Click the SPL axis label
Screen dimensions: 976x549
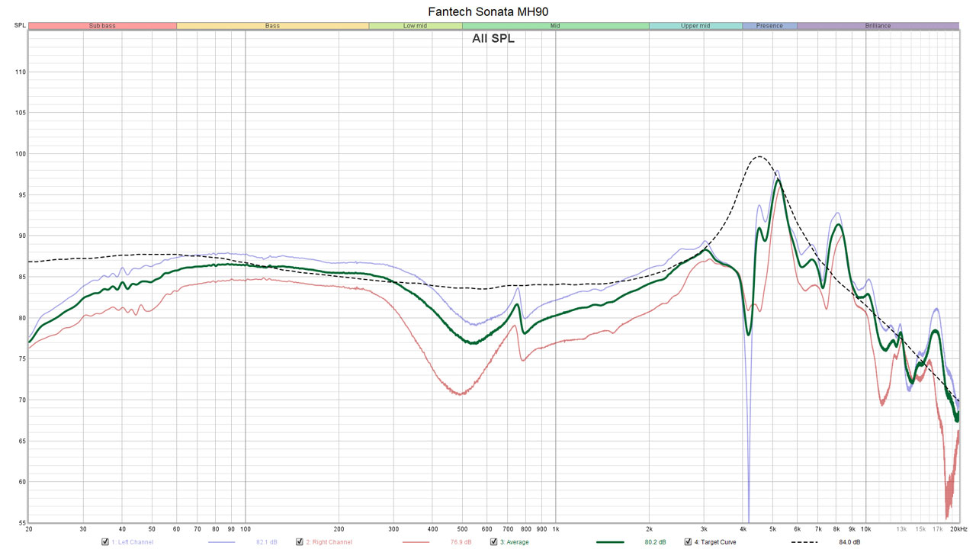20,26
